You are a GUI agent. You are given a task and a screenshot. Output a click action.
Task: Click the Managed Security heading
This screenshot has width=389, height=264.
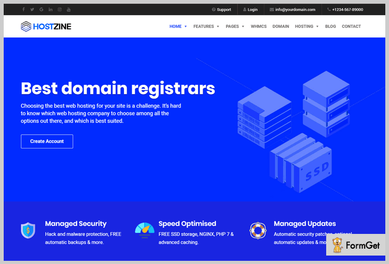[x=75, y=223]
